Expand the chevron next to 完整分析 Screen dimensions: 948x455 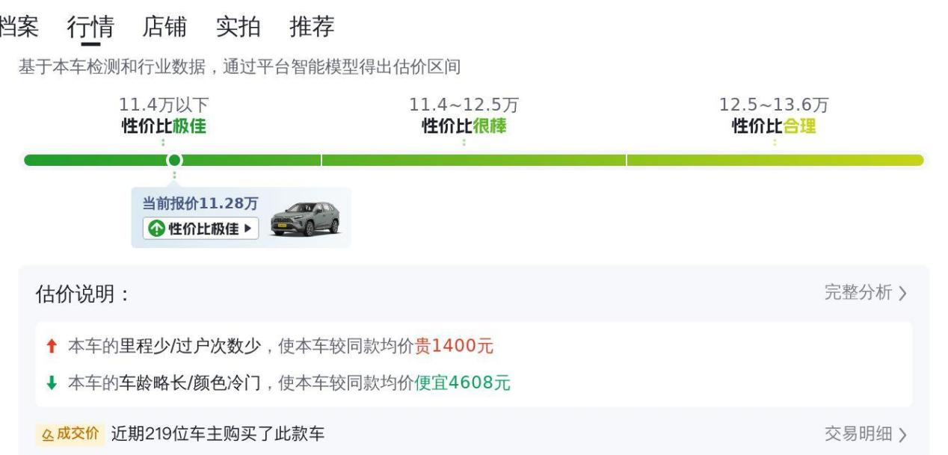point(903,294)
